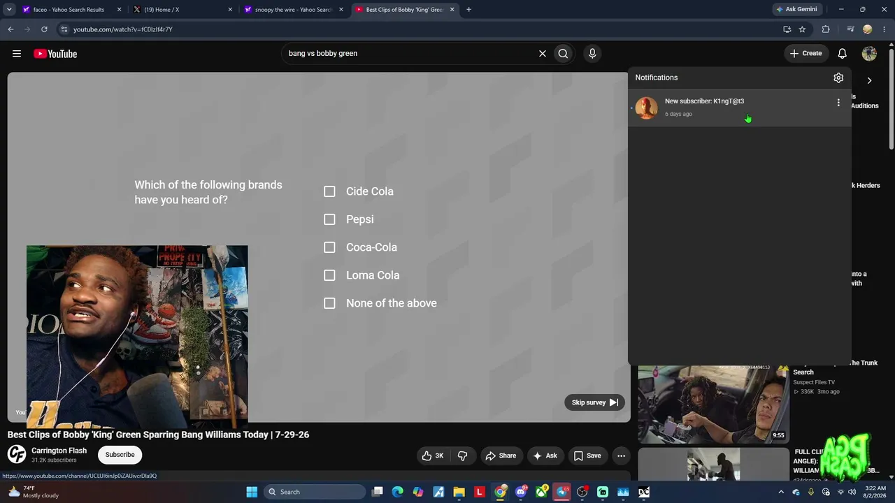
Task: Open the Chrome extensions puzzle icon
Action: click(826, 29)
